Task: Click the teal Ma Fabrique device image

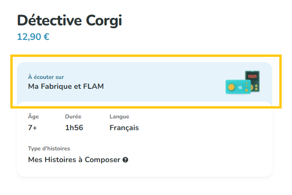Action: click(x=238, y=86)
